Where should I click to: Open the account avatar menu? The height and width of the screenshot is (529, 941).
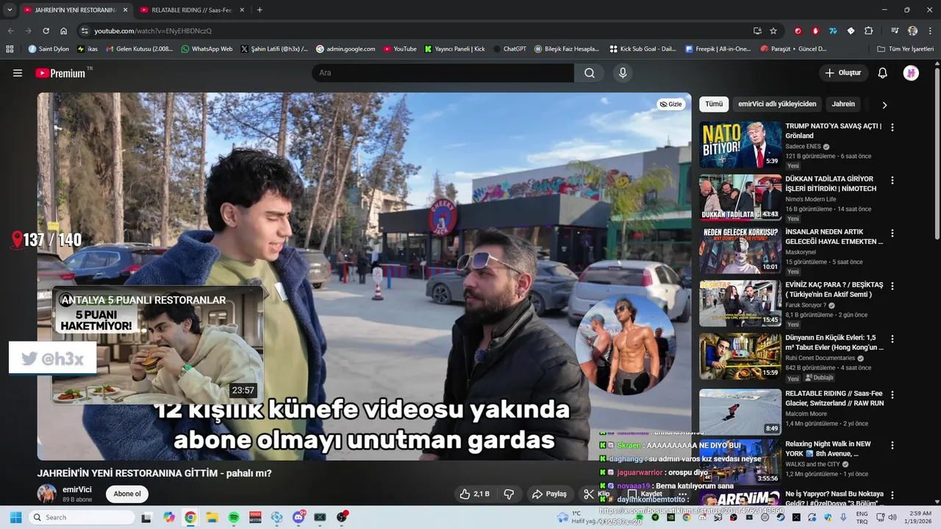(911, 73)
